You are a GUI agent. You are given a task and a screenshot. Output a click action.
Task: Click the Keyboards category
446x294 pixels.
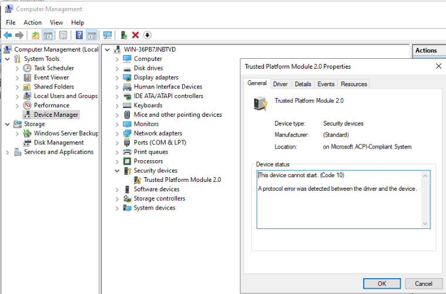pos(148,106)
